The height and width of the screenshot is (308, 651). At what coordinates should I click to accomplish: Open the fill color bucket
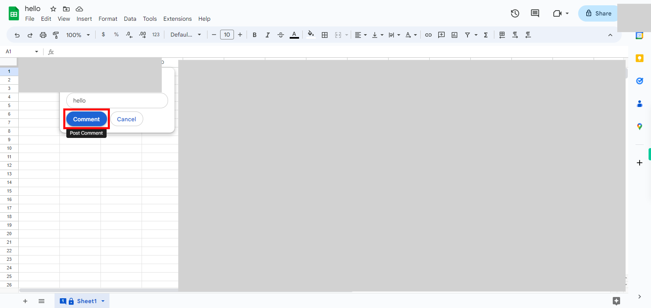[x=311, y=35]
